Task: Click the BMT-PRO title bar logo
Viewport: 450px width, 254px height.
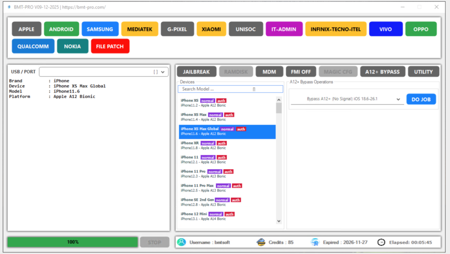Action: coord(9,7)
